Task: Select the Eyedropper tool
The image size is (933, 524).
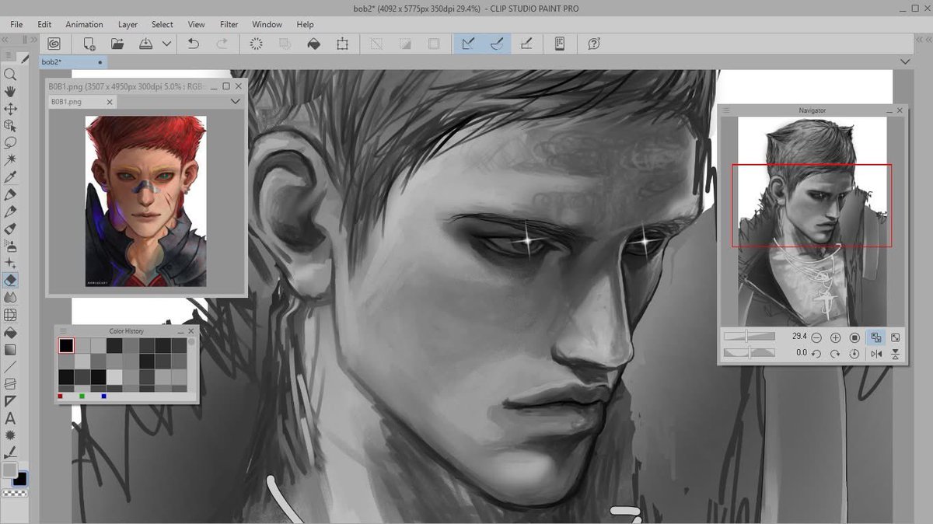Action: (10, 177)
